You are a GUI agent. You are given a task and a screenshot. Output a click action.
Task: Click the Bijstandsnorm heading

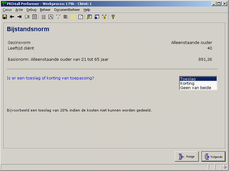point(28,29)
